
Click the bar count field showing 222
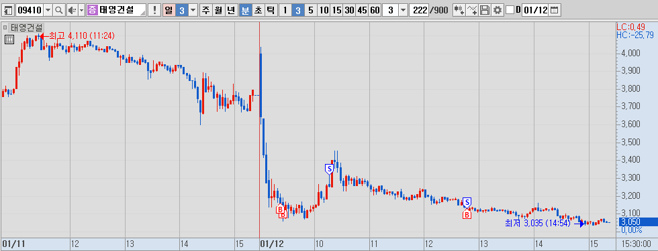click(419, 11)
